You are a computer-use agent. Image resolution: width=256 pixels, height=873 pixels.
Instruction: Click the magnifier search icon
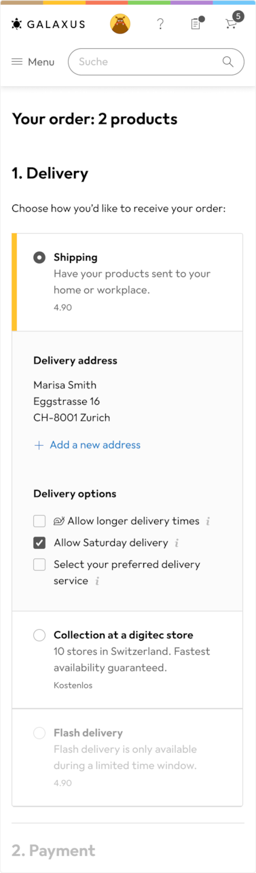(x=228, y=62)
